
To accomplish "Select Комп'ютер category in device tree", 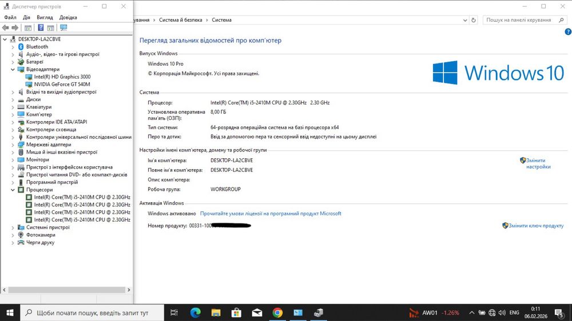I will click(x=39, y=114).
